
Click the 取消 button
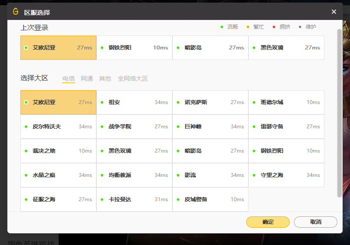(x=316, y=222)
